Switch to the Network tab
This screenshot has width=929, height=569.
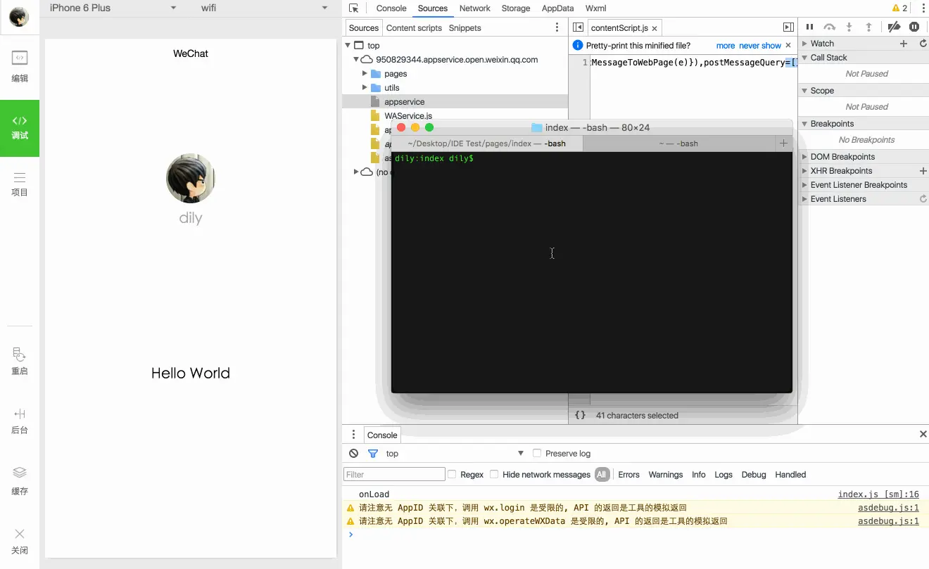(x=474, y=8)
